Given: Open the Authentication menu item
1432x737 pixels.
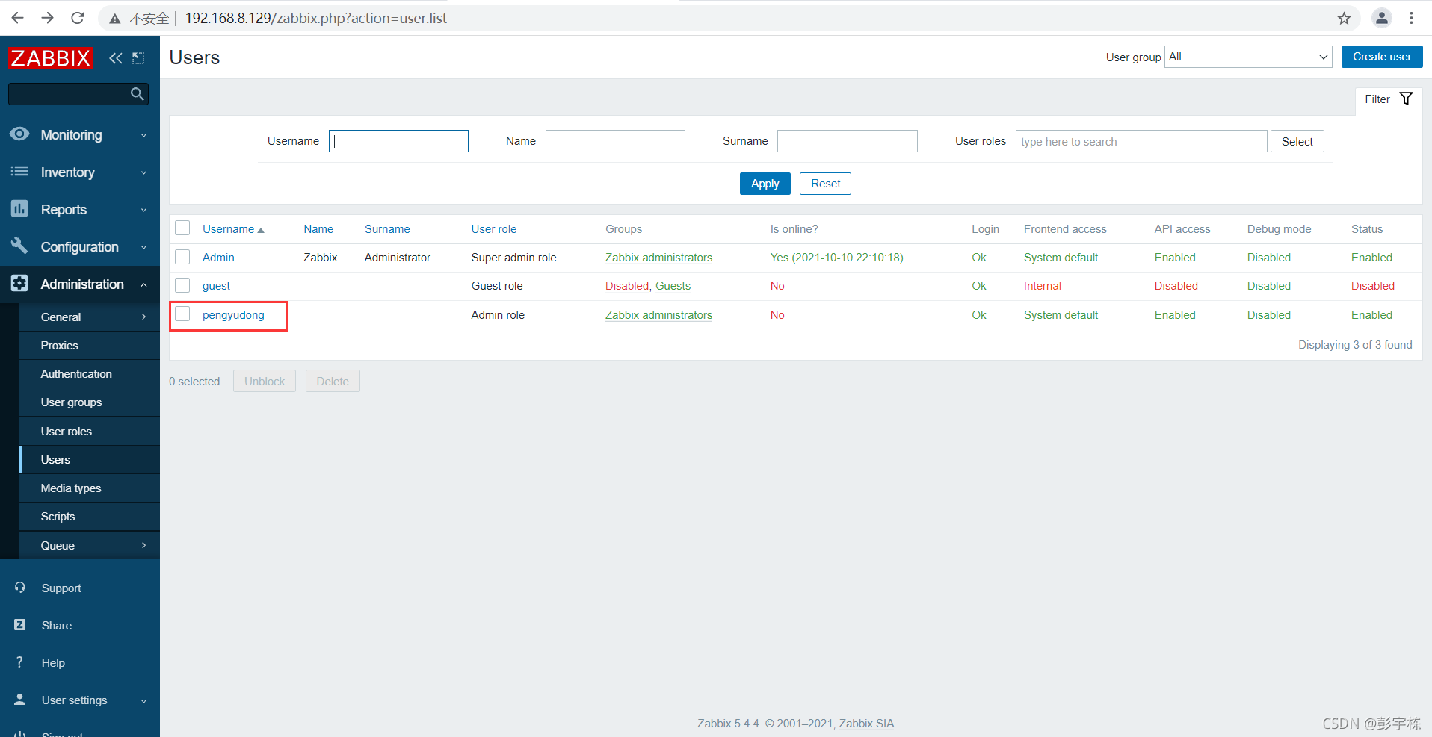Looking at the screenshot, I should (x=90, y=373).
